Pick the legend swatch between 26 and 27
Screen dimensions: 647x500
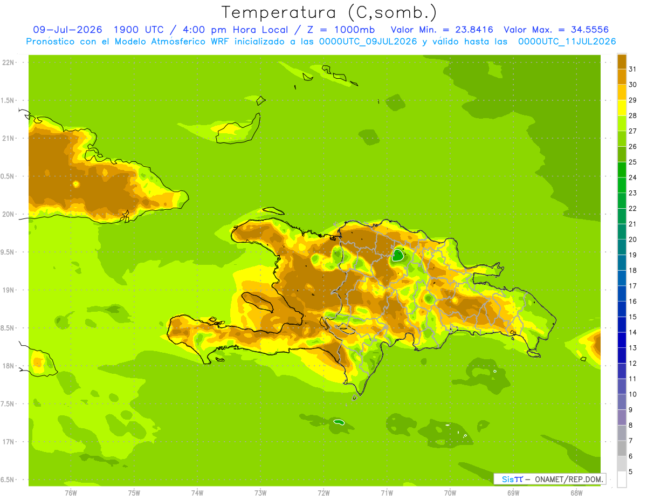(622, 139)
